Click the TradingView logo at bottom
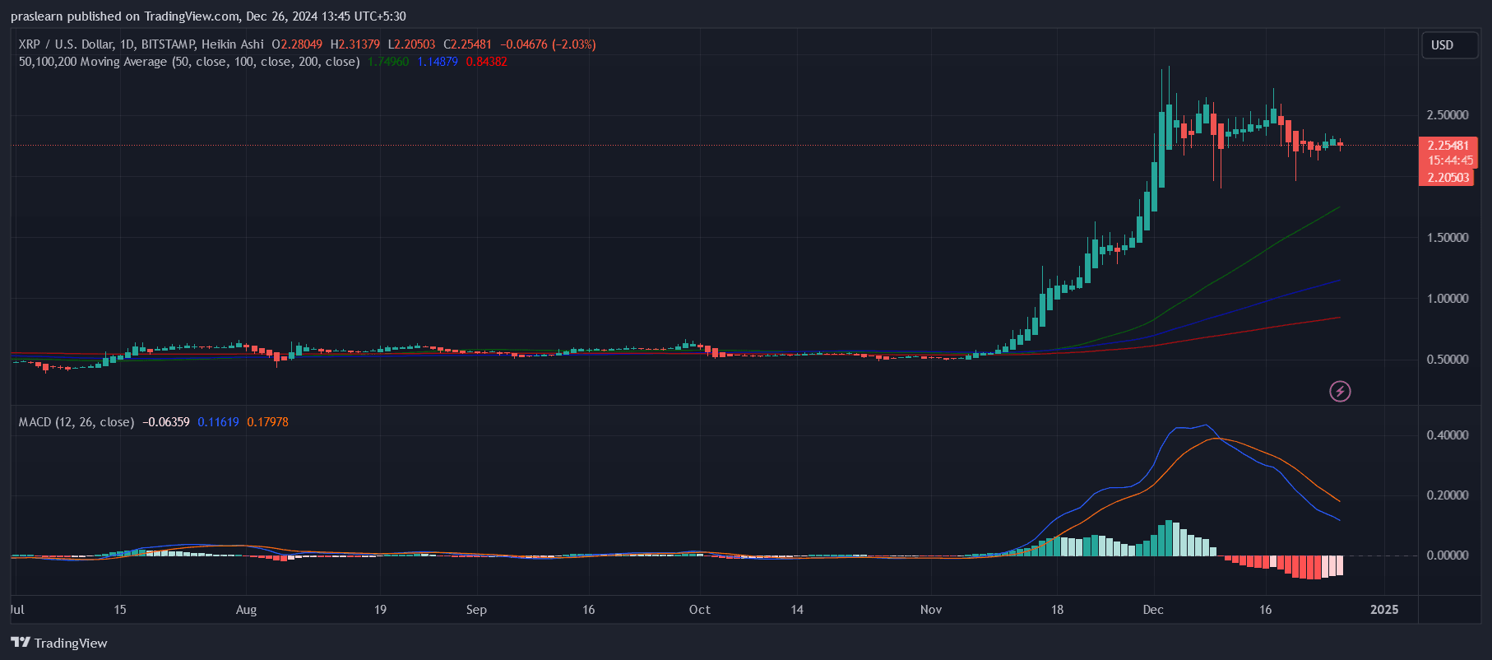Image resolution: width=1492 pixels, height=660 pixels. [59, 643]
